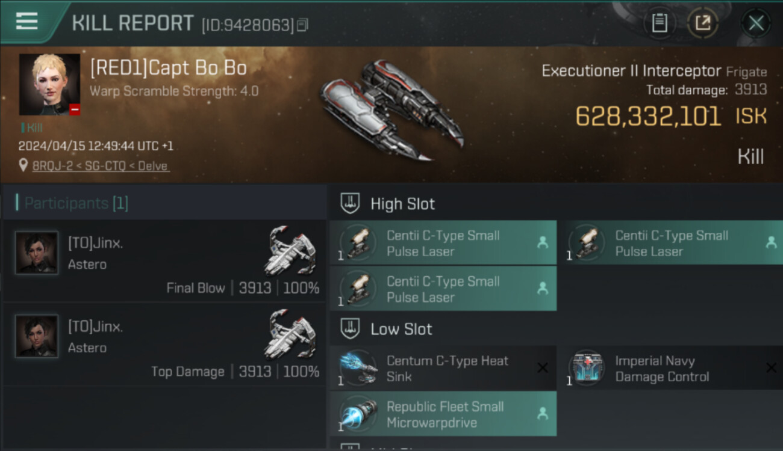View Capt Bo Bo's portrait
Screen dimensions: 783x451
click(49, 84)
